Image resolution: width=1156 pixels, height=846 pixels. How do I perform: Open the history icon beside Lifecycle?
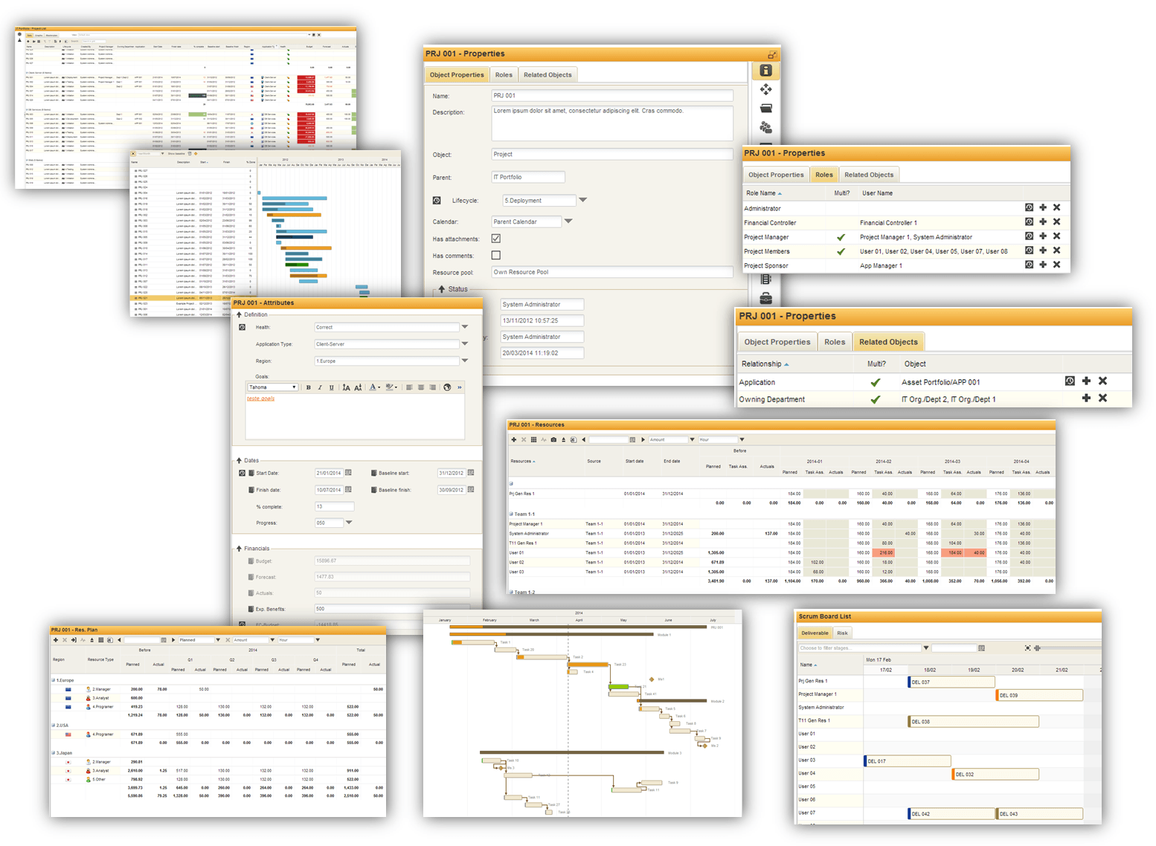(437, 201)
